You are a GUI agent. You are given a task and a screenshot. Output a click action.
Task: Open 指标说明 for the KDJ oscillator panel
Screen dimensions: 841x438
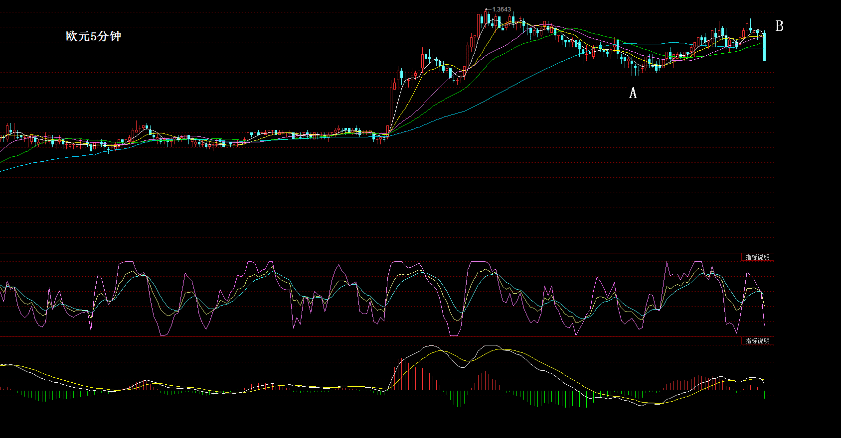(757, 257)
